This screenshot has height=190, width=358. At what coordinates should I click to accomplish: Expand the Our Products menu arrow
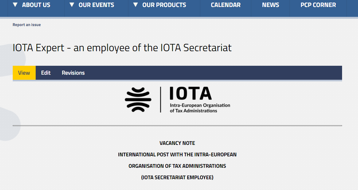[x=136, y=5]
